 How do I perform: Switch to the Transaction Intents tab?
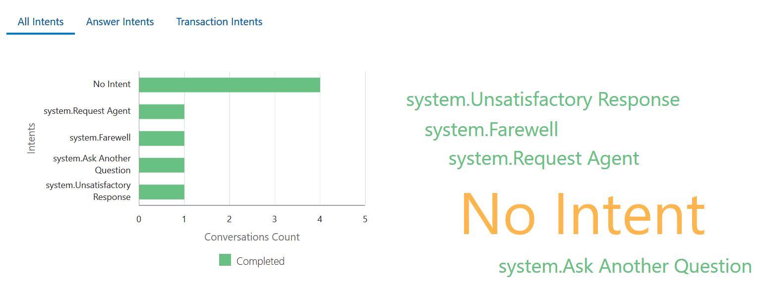[x=219, y=22]
